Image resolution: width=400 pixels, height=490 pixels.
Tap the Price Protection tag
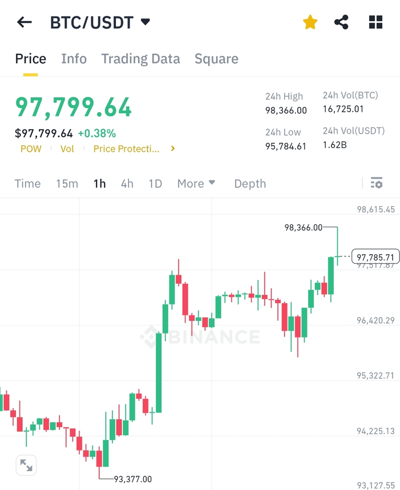(126, 148)
